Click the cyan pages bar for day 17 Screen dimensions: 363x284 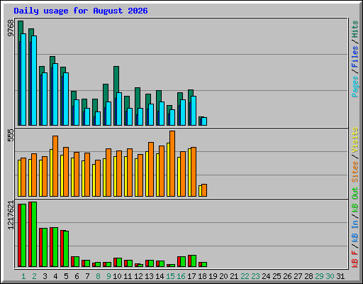point(194,111)
